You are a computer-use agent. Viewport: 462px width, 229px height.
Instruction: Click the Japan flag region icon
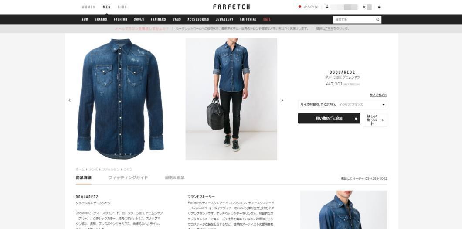[300, 7]
